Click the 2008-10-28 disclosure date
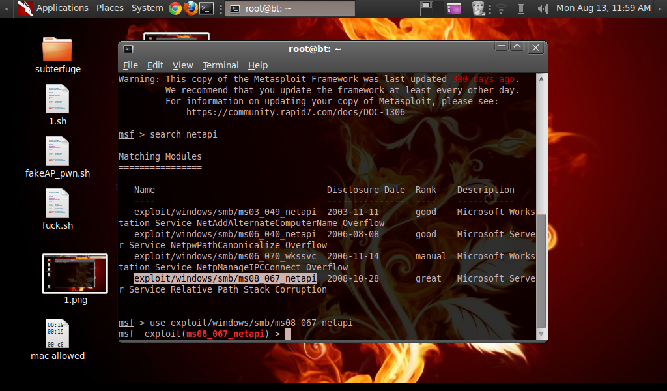Viewport: 667px width, 391px height. click(x=352, y=278)
